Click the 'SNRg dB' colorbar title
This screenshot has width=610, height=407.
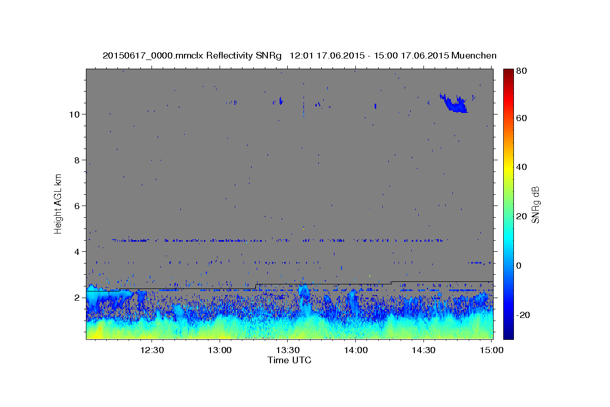(x=536, y=204)
